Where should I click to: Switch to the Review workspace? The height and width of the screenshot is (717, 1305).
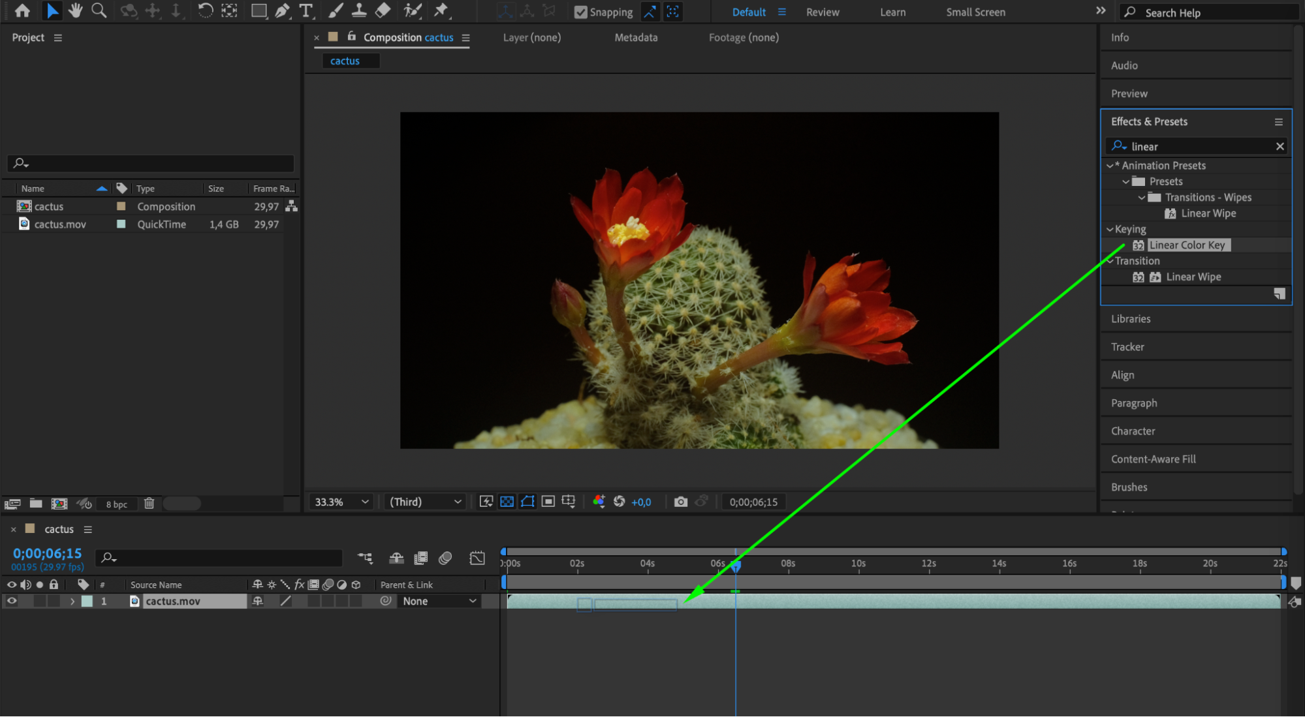[822, 12]
